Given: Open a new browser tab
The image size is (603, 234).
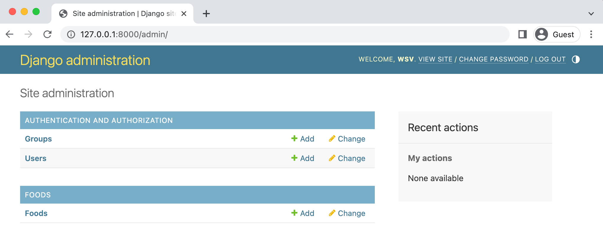Looking at the screenshot, I should point(206,14).
